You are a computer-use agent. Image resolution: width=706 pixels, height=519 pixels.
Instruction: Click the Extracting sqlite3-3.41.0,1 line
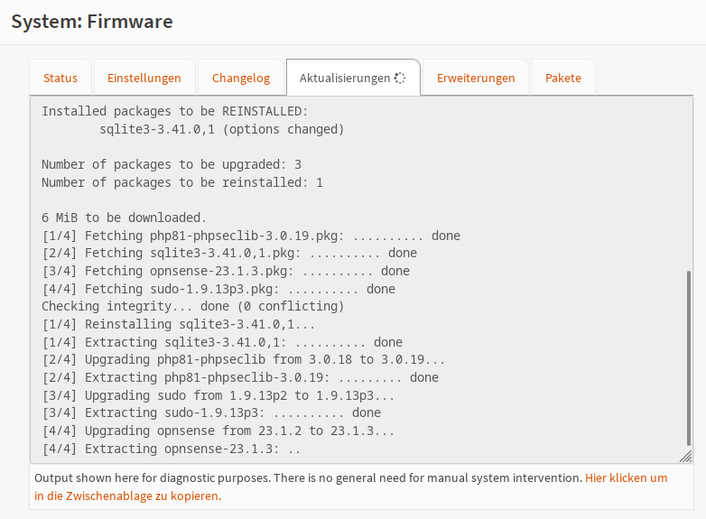point(222,342)
